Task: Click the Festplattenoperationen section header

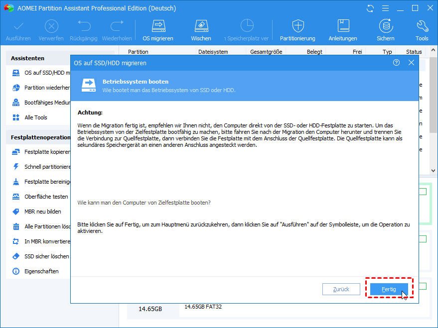Action: coord(40,137)
